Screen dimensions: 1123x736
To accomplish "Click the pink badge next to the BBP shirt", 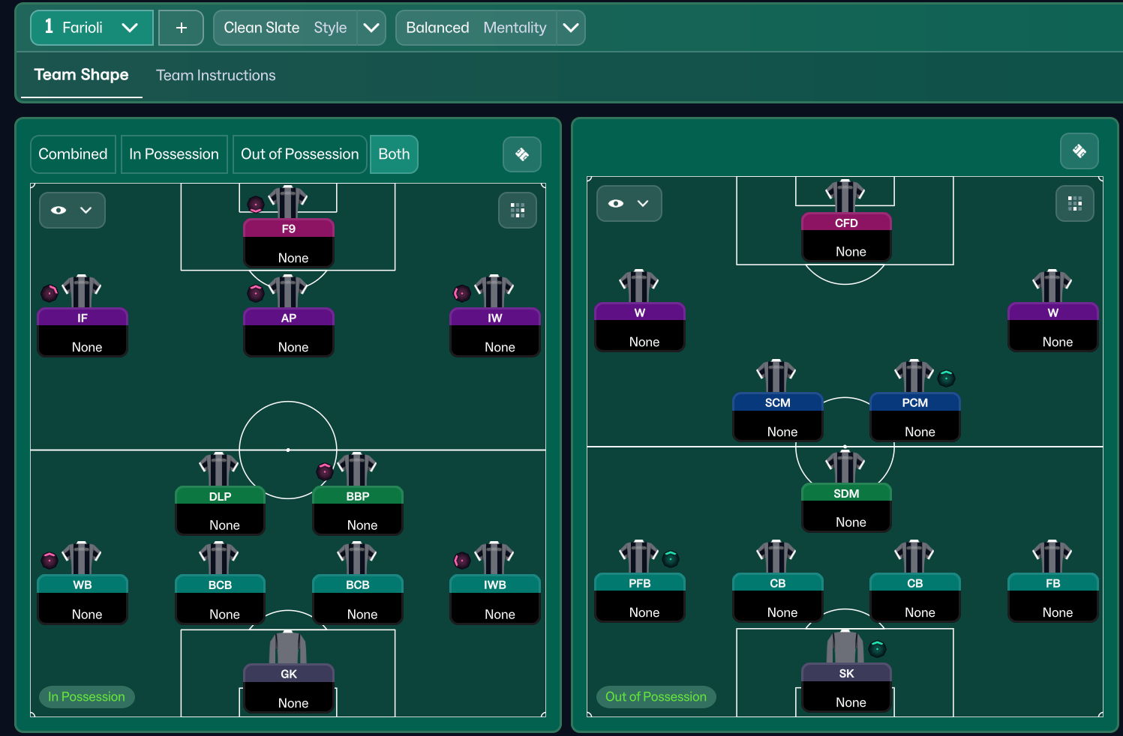I will [x=325, y=471].
